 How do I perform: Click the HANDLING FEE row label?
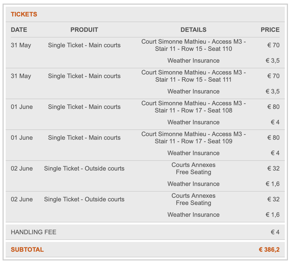(33, 232)
